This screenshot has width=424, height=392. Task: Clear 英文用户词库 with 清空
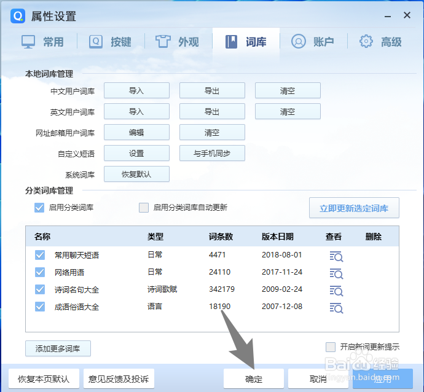(288, 111)
